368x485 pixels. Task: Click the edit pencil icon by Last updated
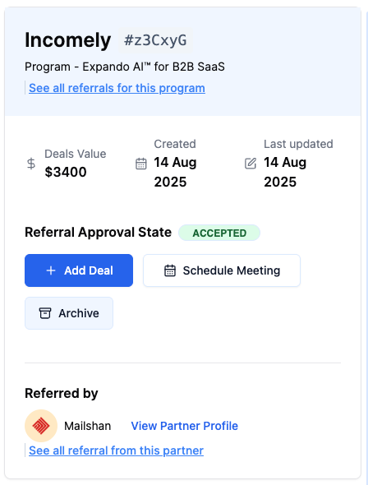pos(251,164)
